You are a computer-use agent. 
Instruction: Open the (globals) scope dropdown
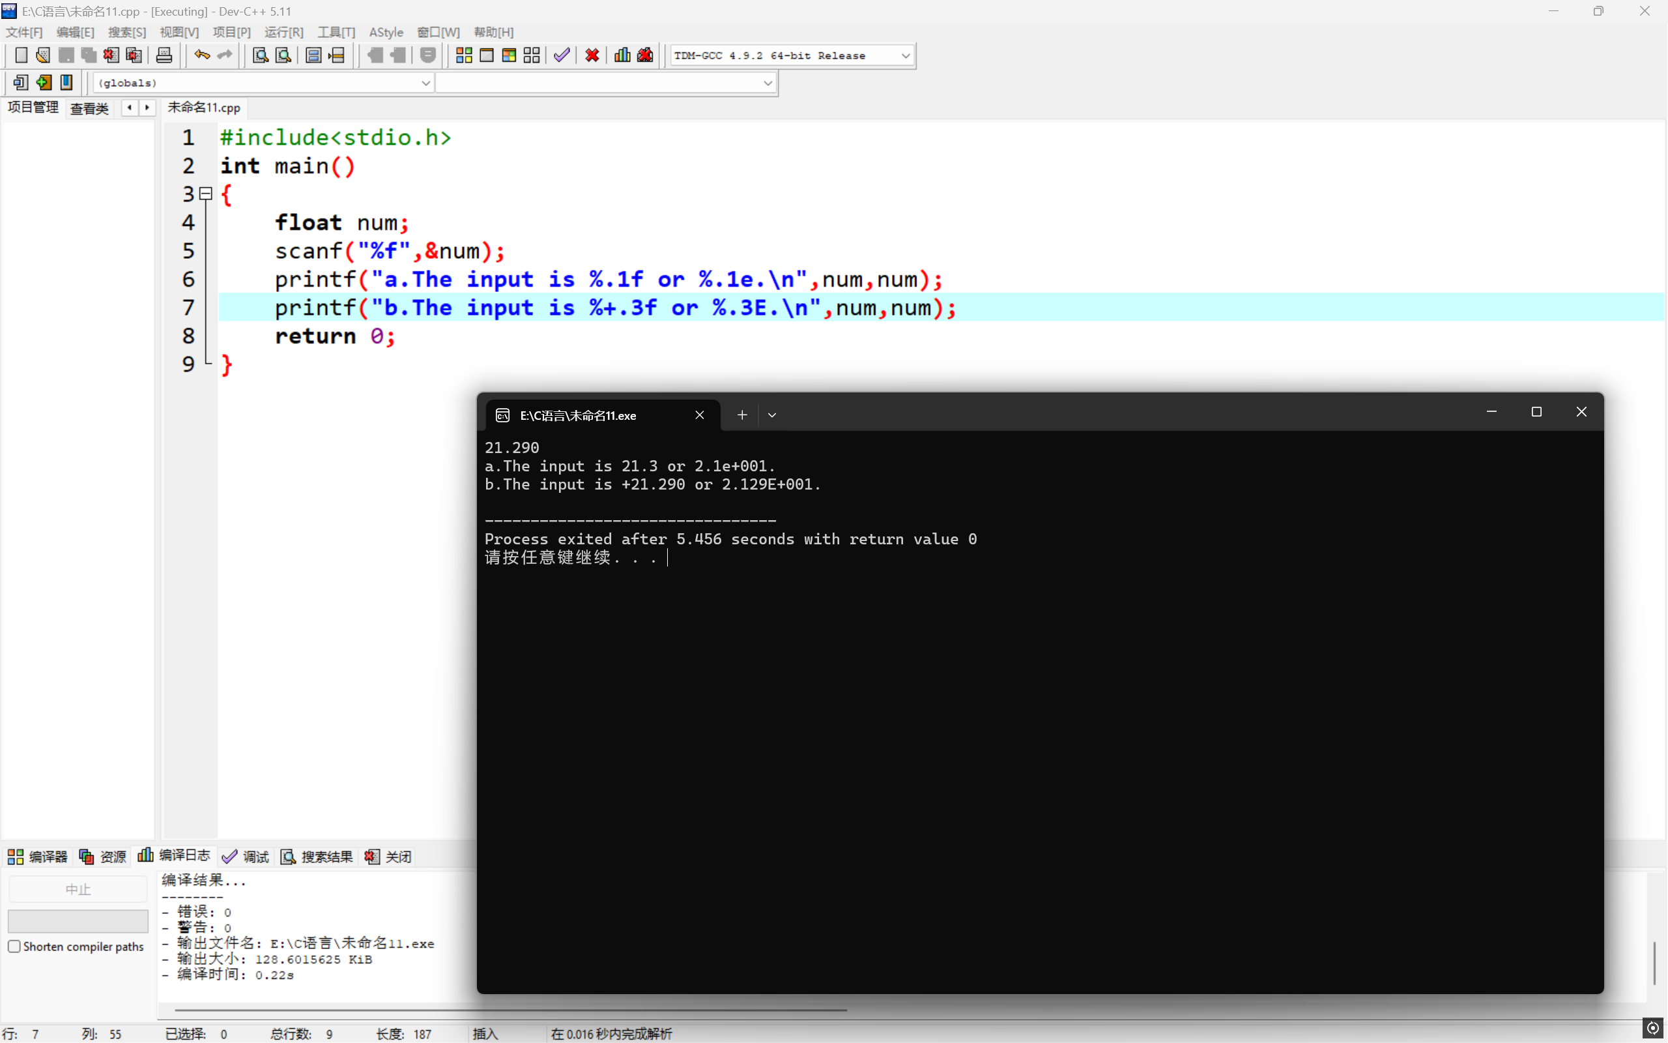pos(425,83)
